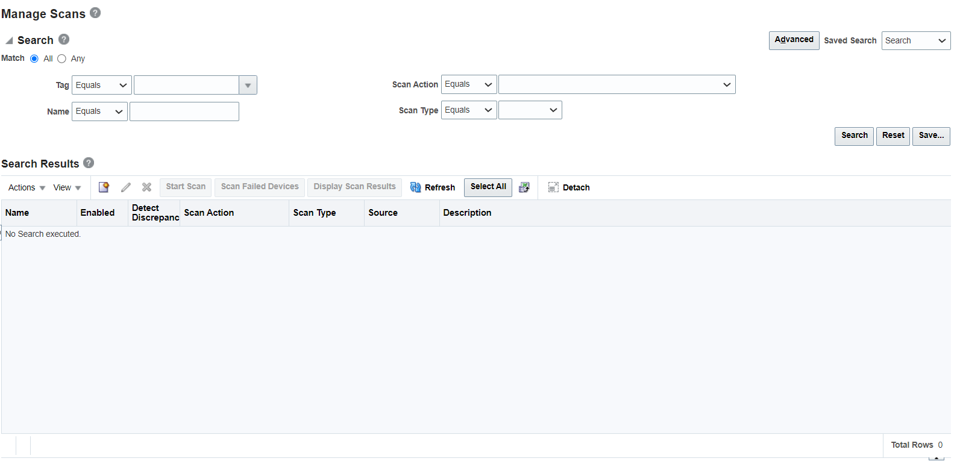The image size is (957, 464).
Task: Click the Refresh icon
Action: point(415,187)
